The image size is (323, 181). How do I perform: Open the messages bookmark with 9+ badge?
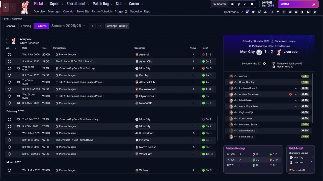tap(247, 12)
